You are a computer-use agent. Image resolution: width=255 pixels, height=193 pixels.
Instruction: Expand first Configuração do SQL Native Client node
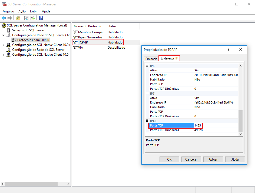pos(3,45)
